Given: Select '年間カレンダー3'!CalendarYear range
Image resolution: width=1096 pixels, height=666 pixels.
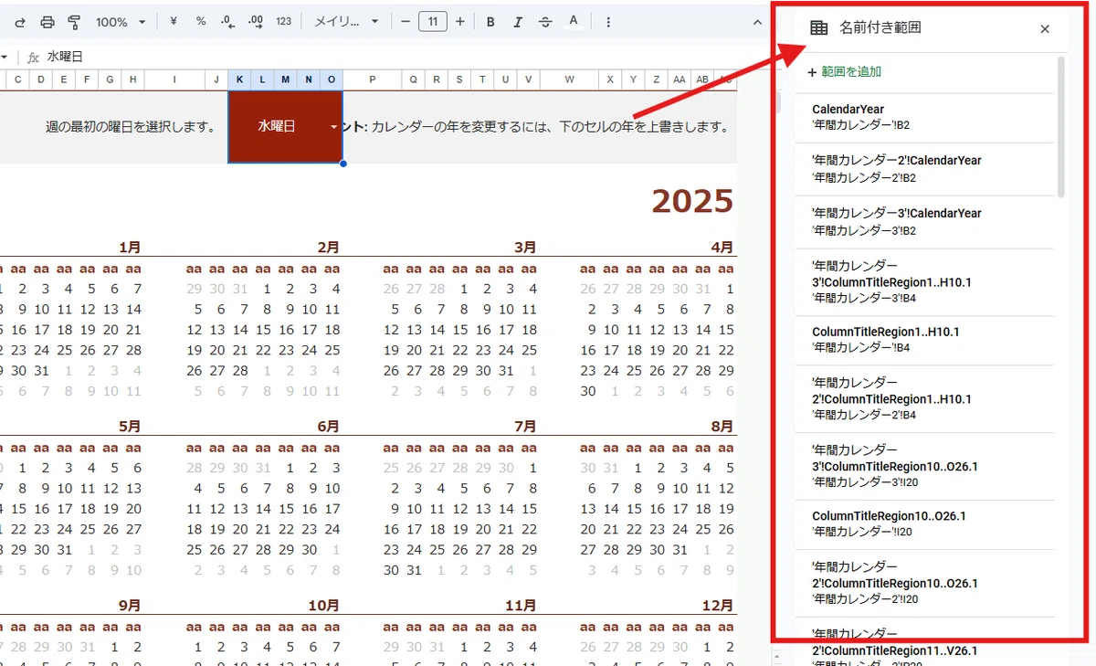Looking at the screenshot, I should pos(924,222).
